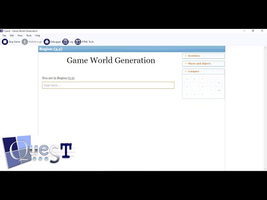The image size is (267, 200).
Task: Open the View menu
Action: [x=20, y=36]
